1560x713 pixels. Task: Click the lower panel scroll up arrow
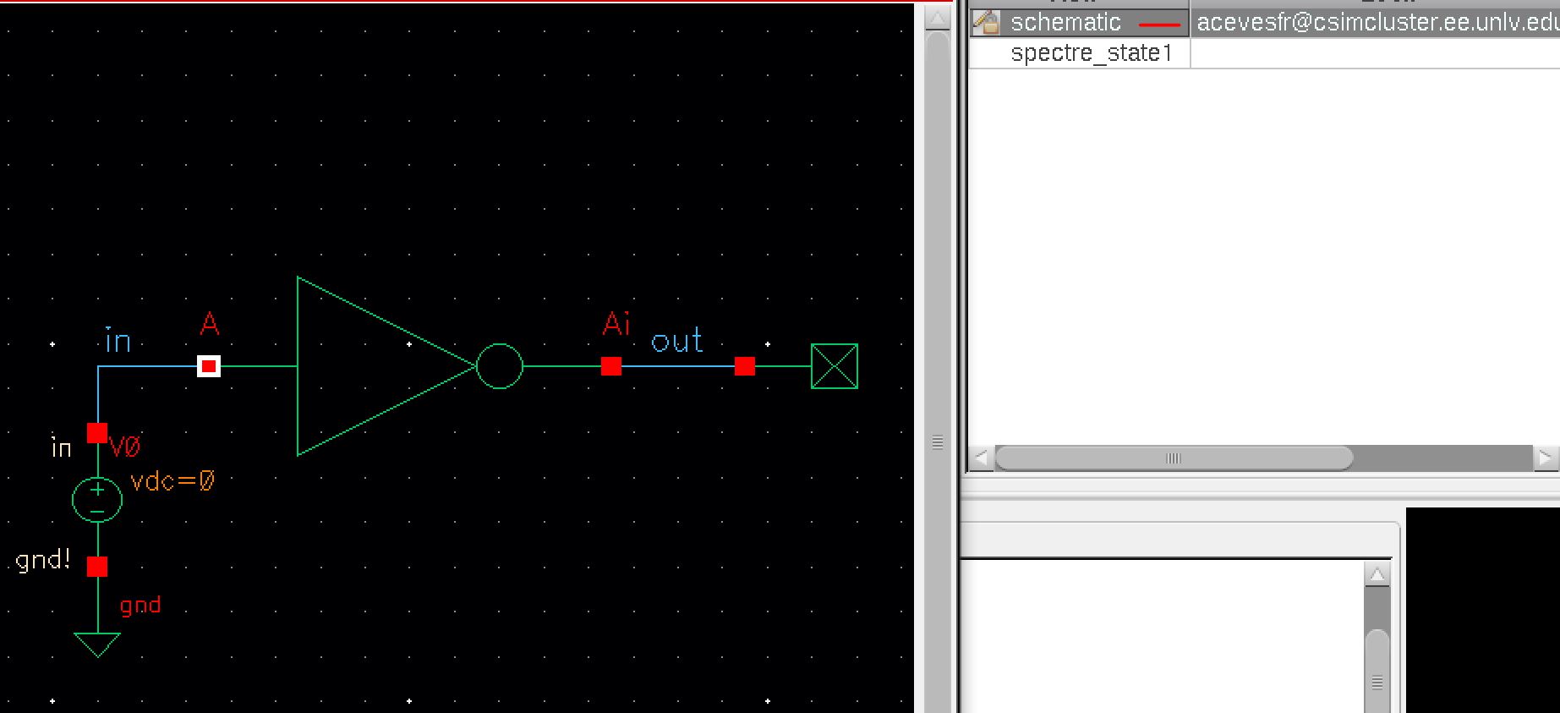[x=1377, y=574]
